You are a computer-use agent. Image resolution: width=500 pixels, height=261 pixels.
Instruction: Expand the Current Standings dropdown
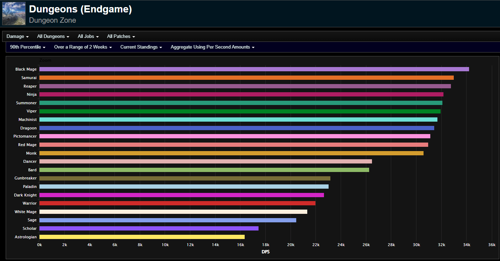141,47
